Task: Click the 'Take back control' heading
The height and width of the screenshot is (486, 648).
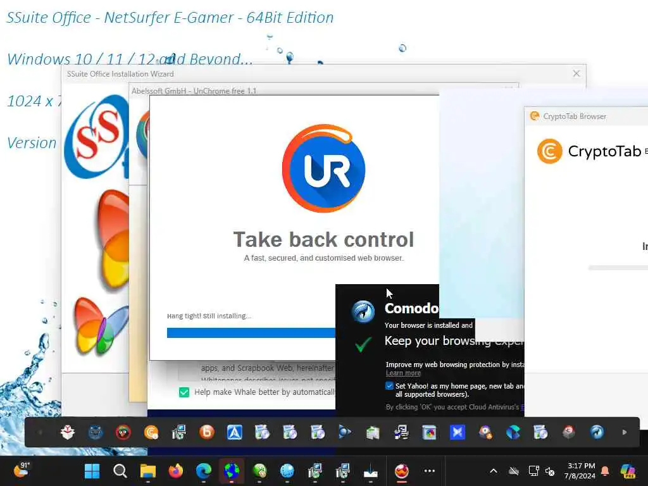Action: (323, 239)
